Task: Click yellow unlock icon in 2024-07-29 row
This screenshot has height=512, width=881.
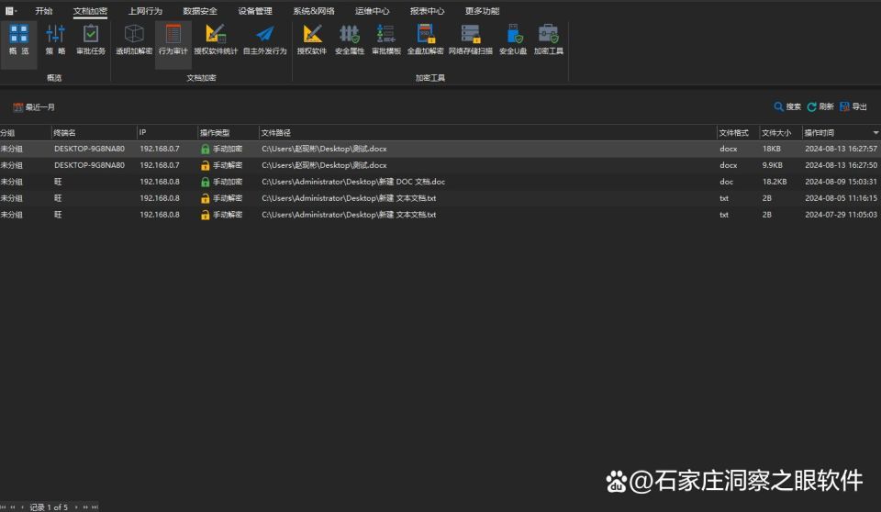Action: [x=205, y=215]
